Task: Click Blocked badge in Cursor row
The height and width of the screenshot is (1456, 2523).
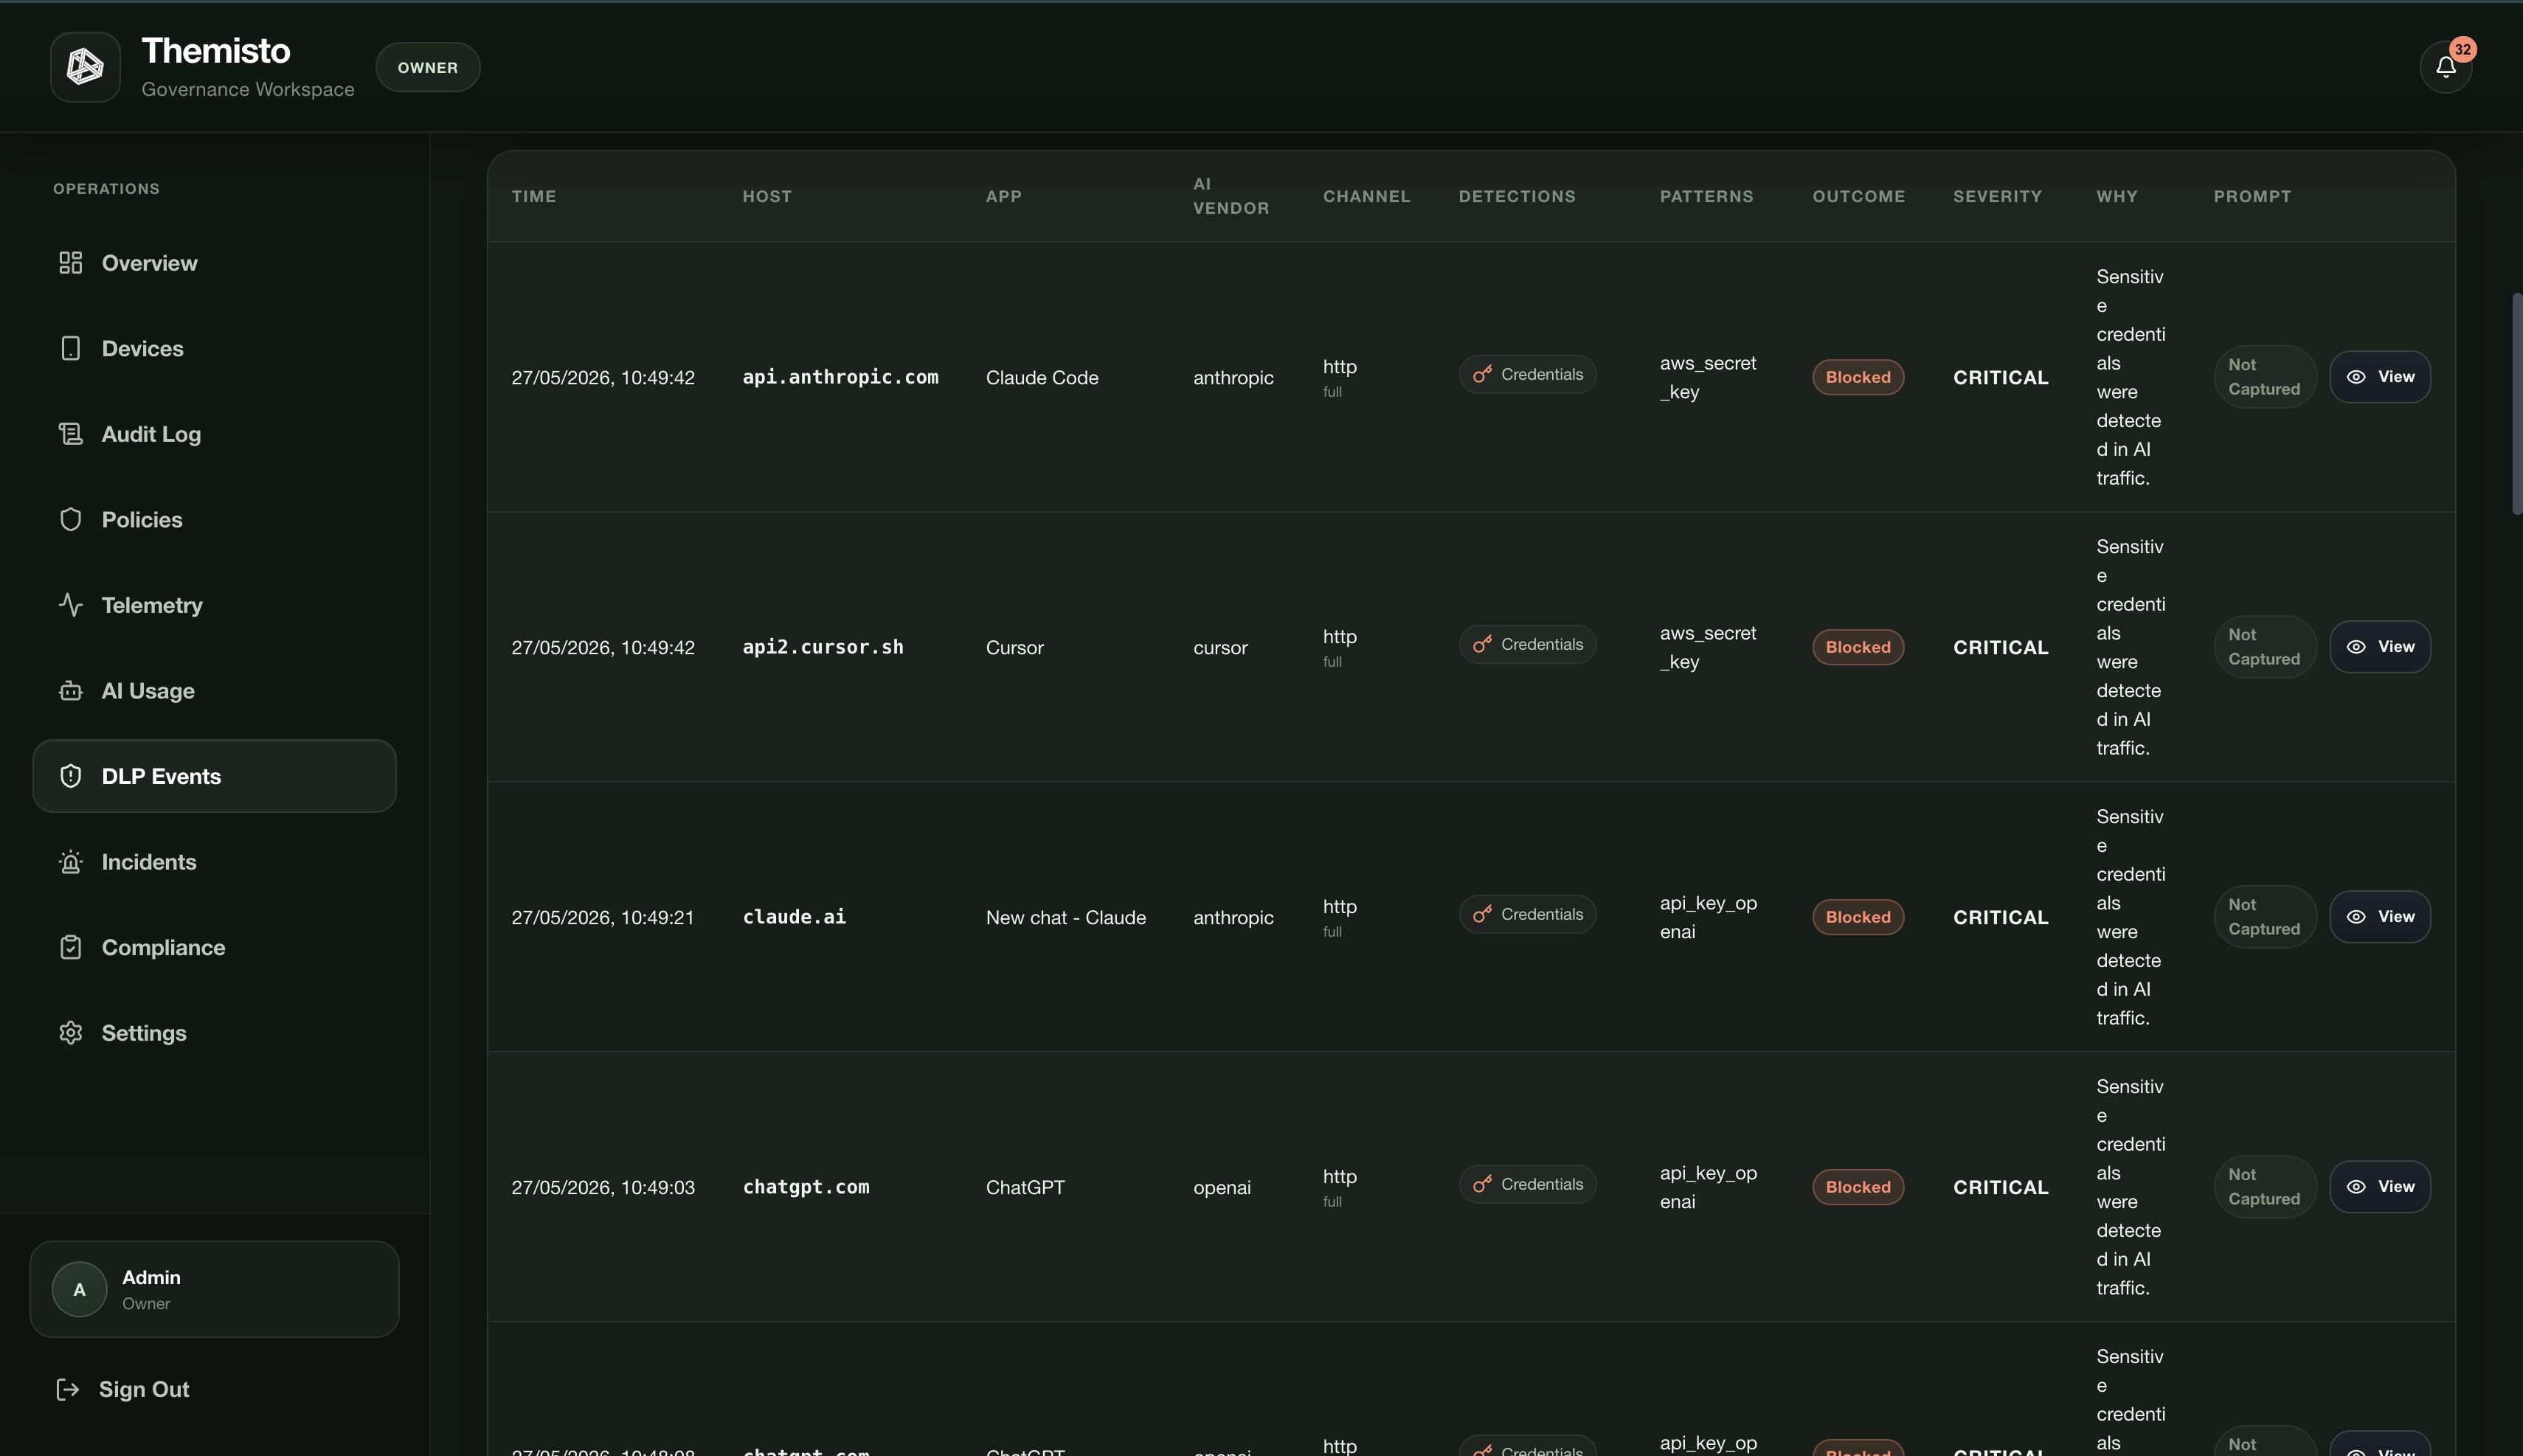Action: click(1858, 647)
